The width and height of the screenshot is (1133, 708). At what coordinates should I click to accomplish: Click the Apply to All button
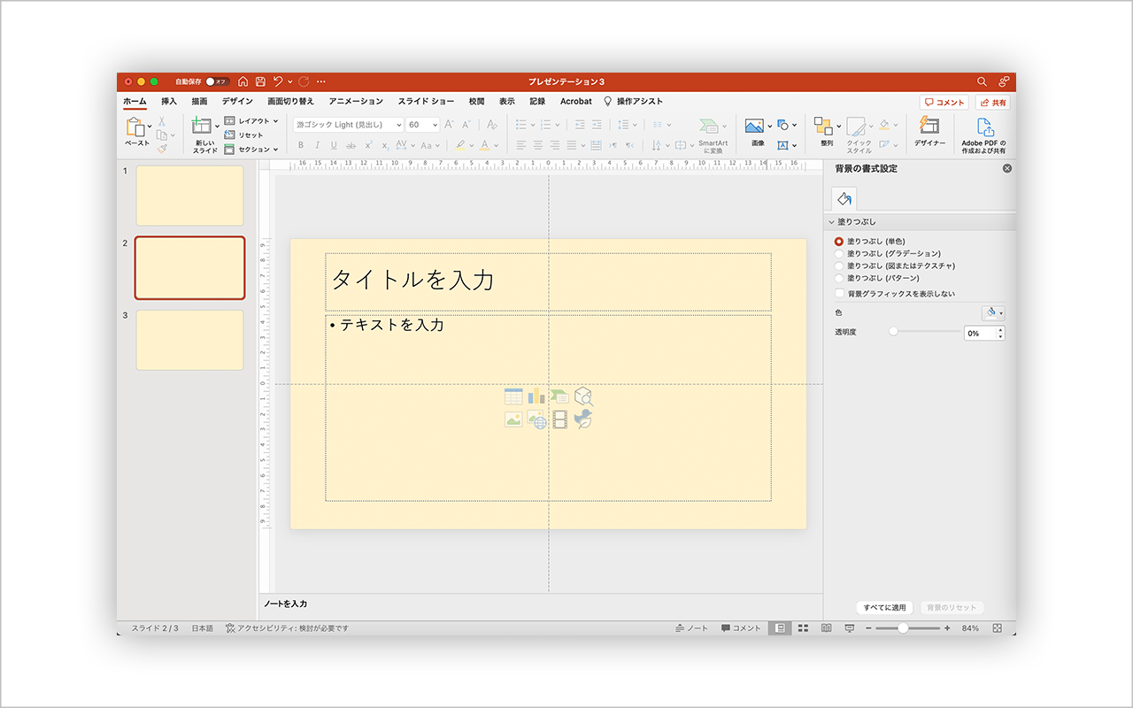[x=884, y=608]
